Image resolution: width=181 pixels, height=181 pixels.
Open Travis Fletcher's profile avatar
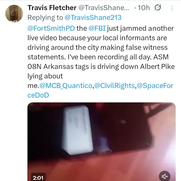[14, 14]
